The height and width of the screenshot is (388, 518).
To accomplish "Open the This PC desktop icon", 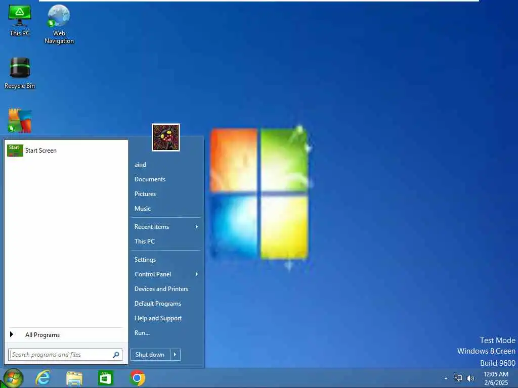I will [x=20, y=20].
